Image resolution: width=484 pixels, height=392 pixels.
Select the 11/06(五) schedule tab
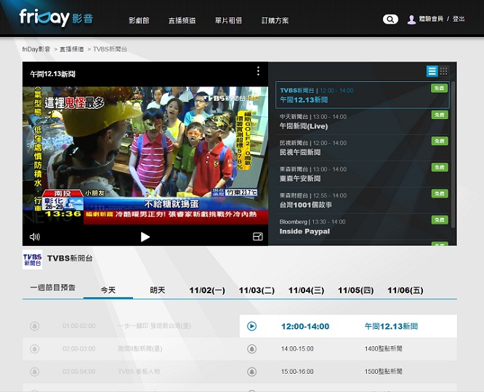[x=406, y=290]
